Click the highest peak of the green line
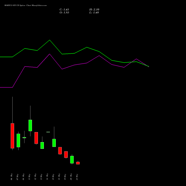This screenshot has height=186, width=186. [x=50, y=40]
